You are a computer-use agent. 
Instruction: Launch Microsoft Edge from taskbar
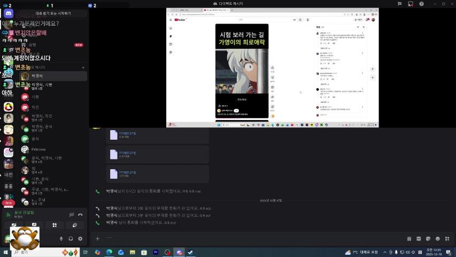(x=109, y=252)
